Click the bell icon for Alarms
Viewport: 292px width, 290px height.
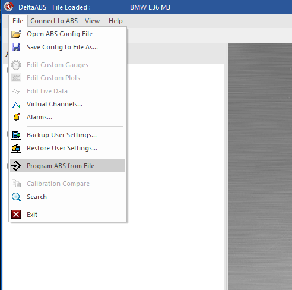[x=17, y=117]
